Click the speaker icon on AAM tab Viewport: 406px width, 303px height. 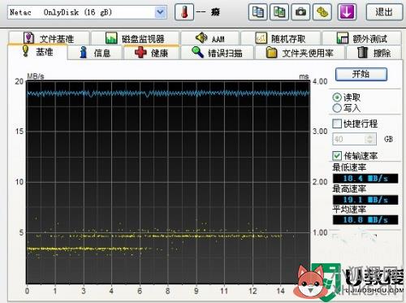[201, 38]
